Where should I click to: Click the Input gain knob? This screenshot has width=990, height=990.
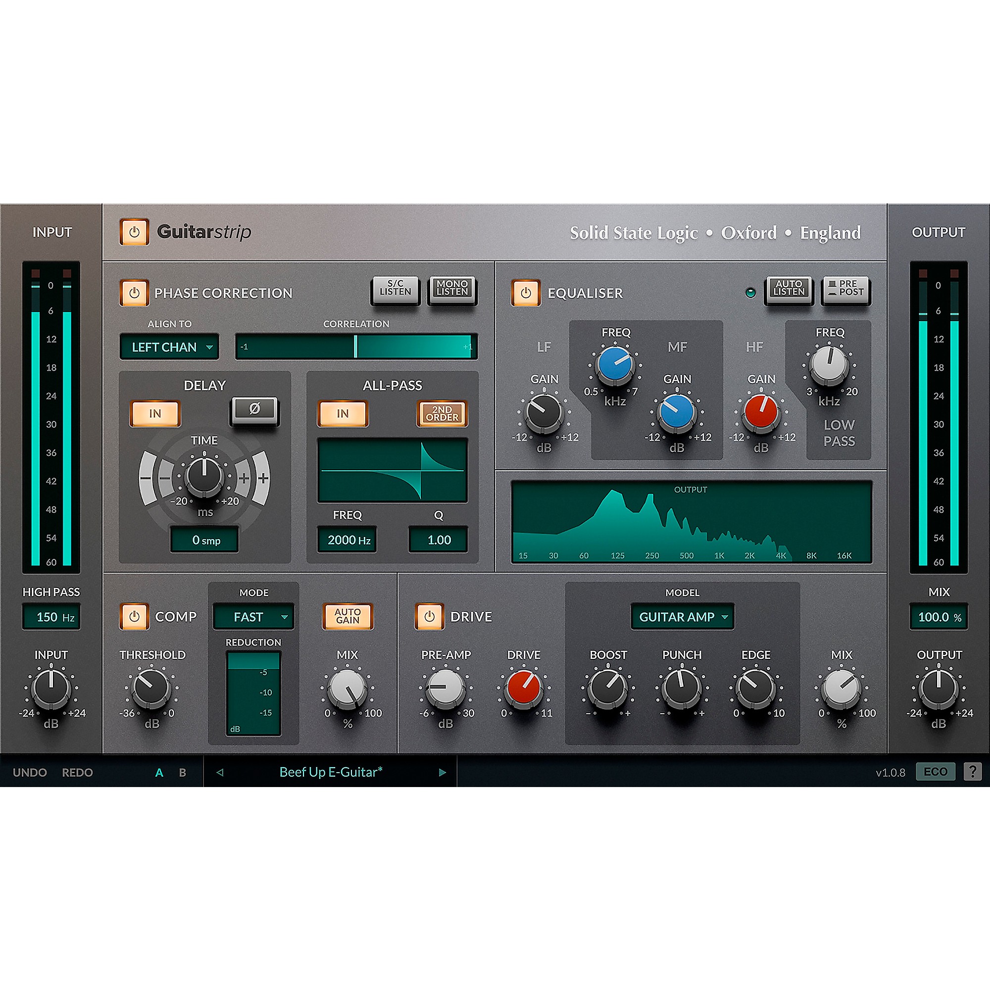(x=50, y=688)
